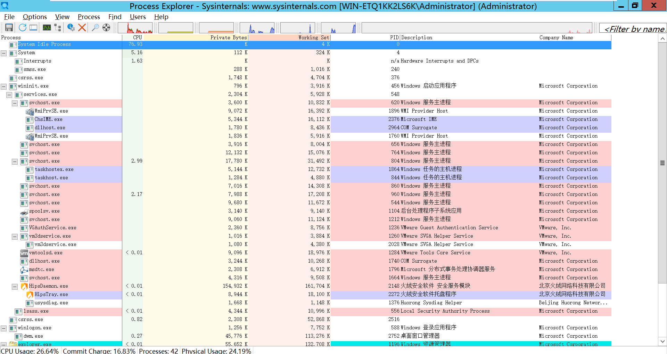Open the Process menu
The height and width of the screenshot is (354, 667).
click(x=89, y=17)
